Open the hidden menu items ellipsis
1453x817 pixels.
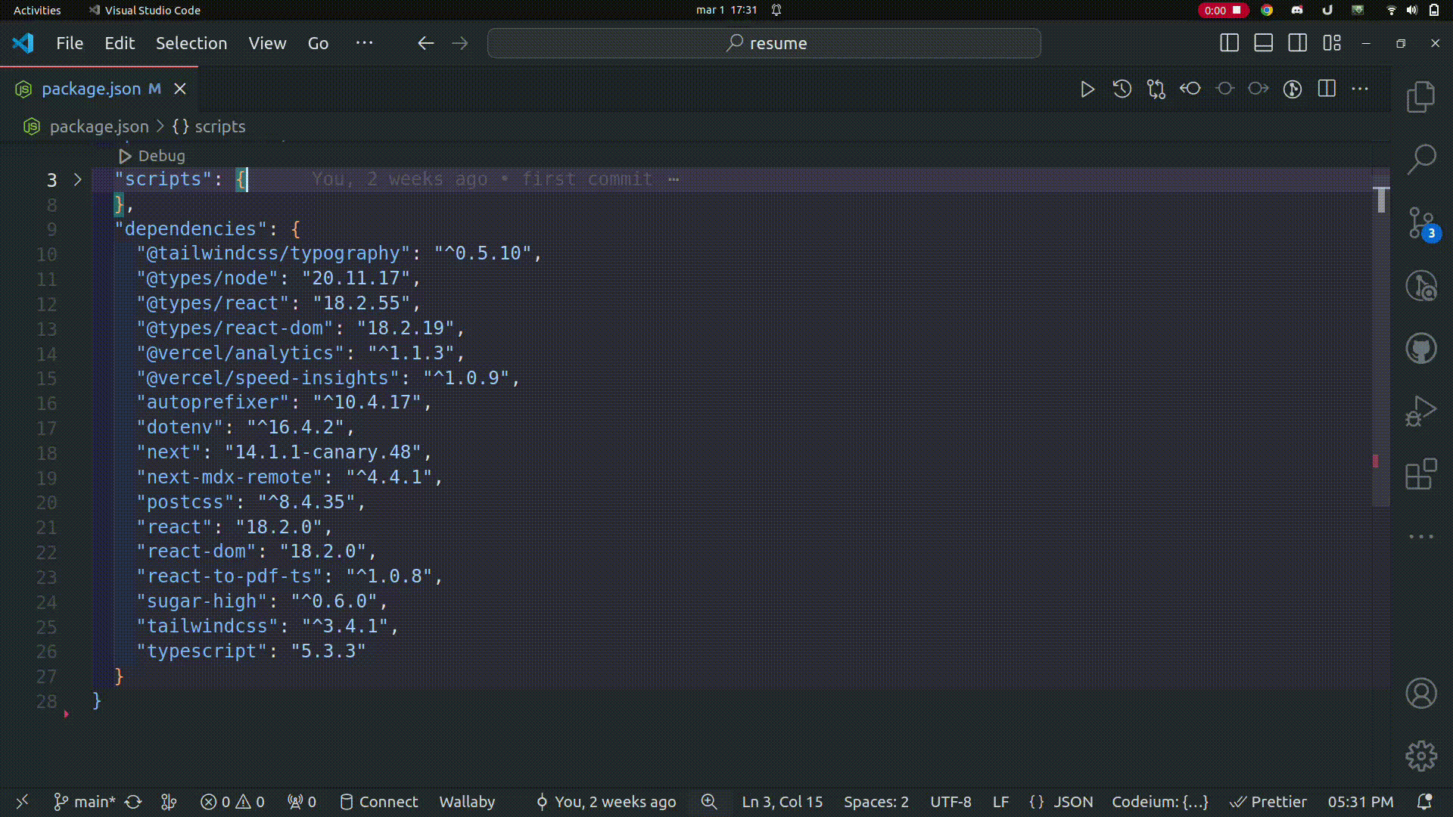coord(364,43)
